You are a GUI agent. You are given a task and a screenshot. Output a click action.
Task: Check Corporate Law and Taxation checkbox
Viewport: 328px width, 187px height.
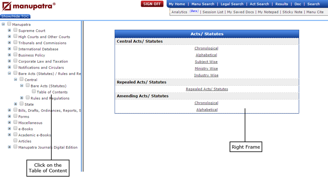[x=15, y=61]
